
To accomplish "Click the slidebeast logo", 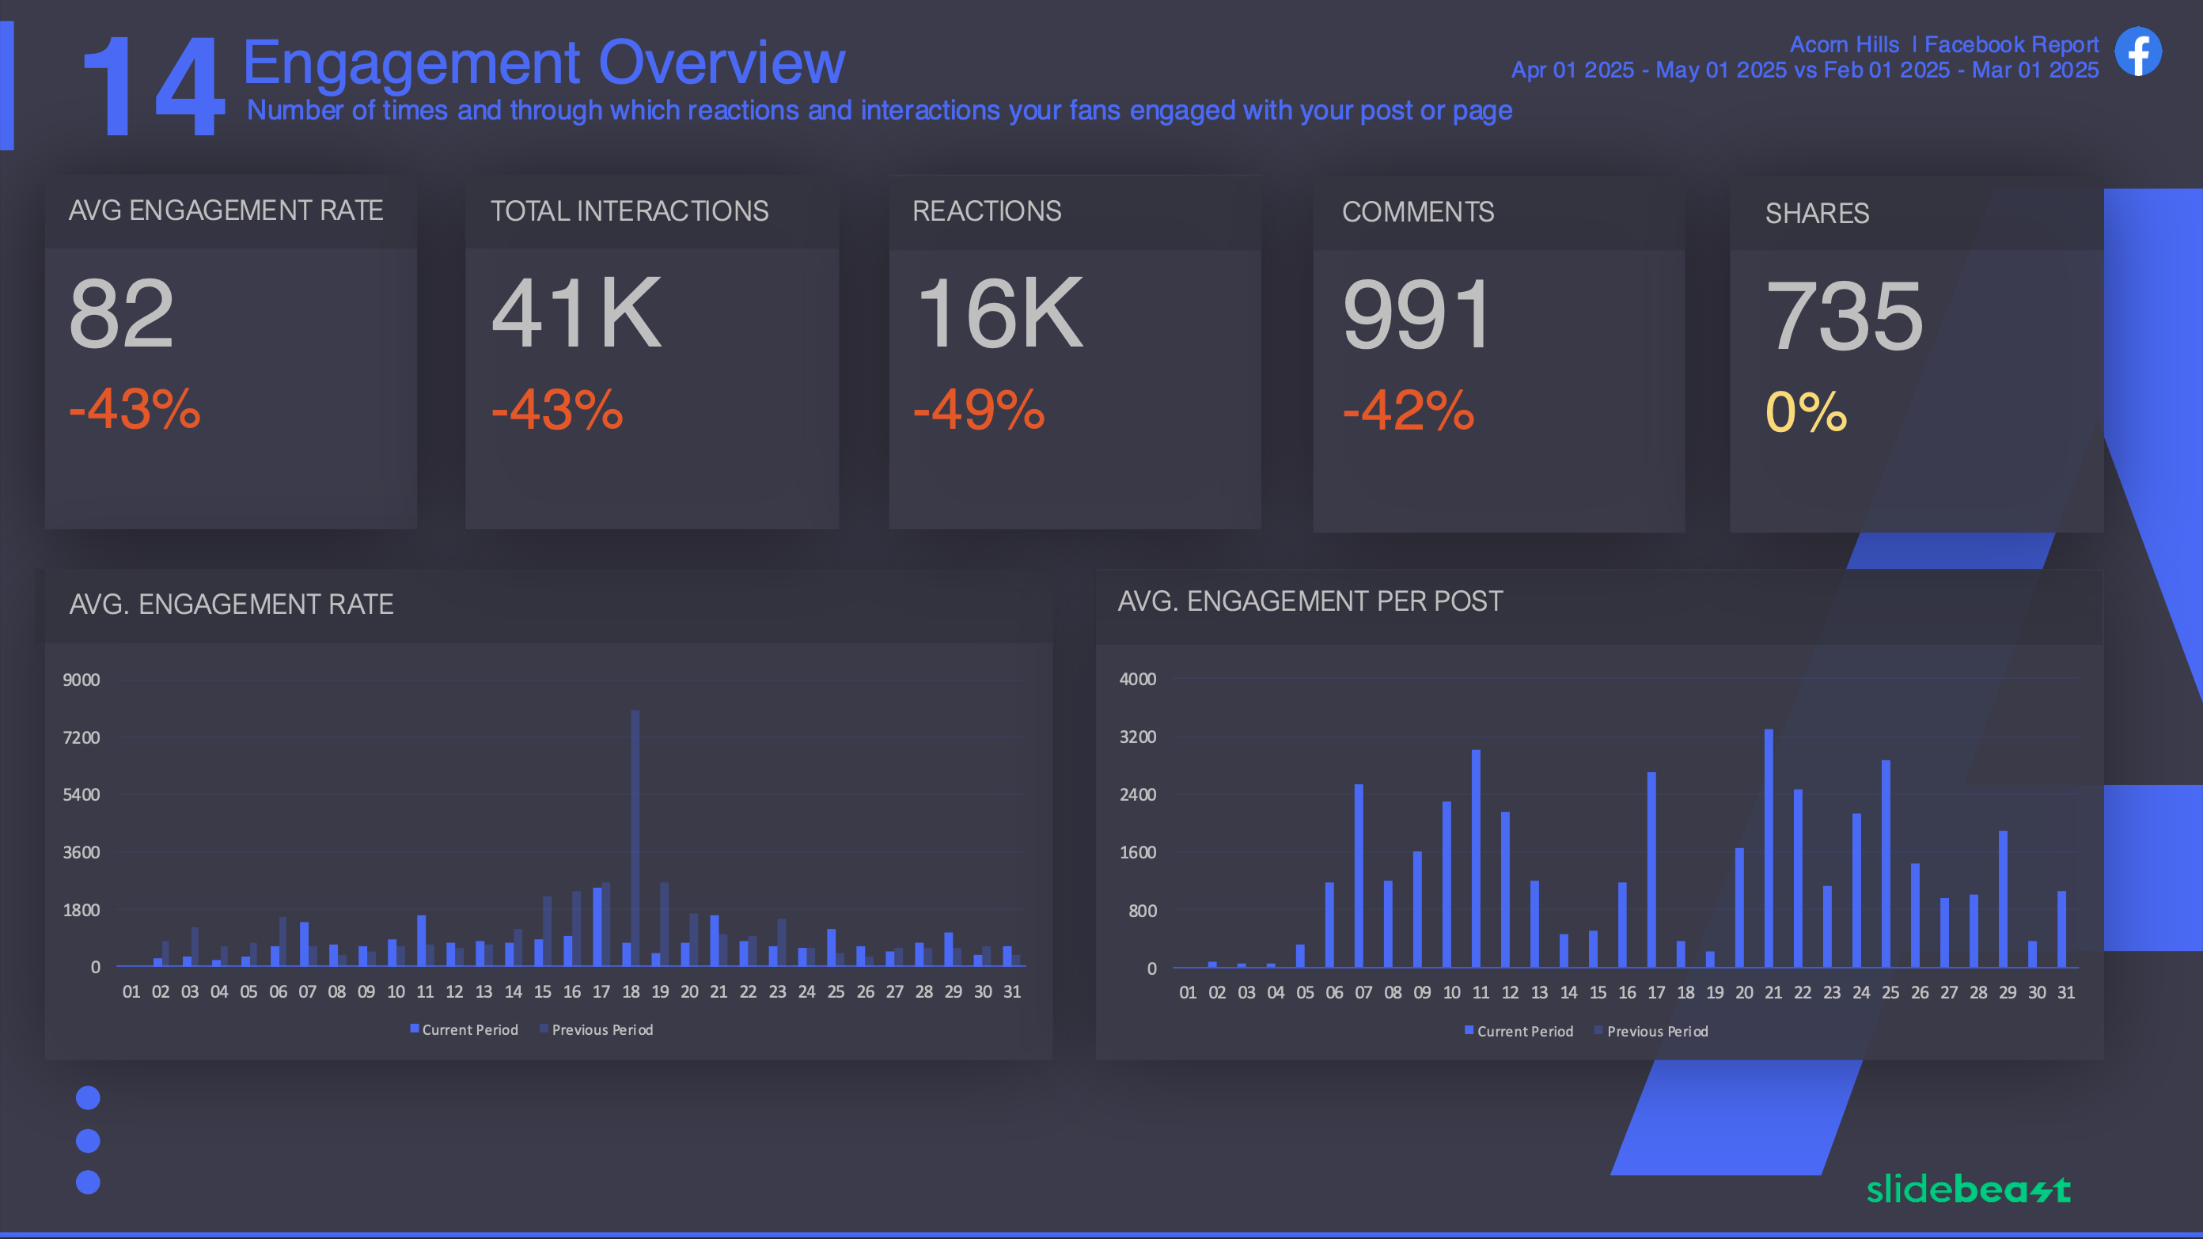I will (x=1968, y=1188).
